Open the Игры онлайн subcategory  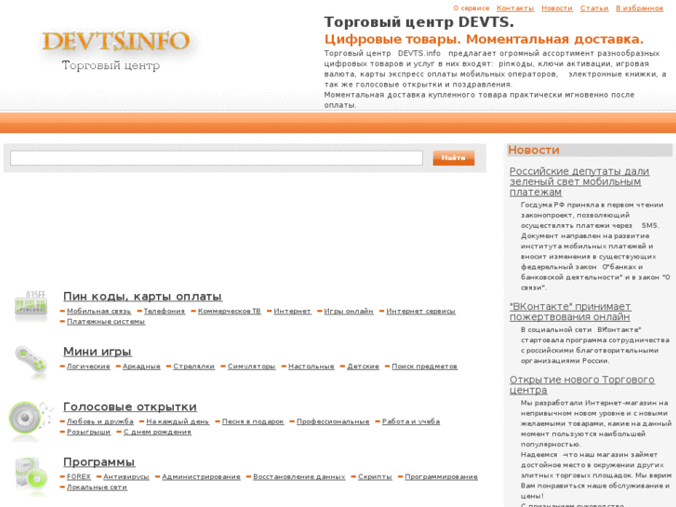[349, 311]
